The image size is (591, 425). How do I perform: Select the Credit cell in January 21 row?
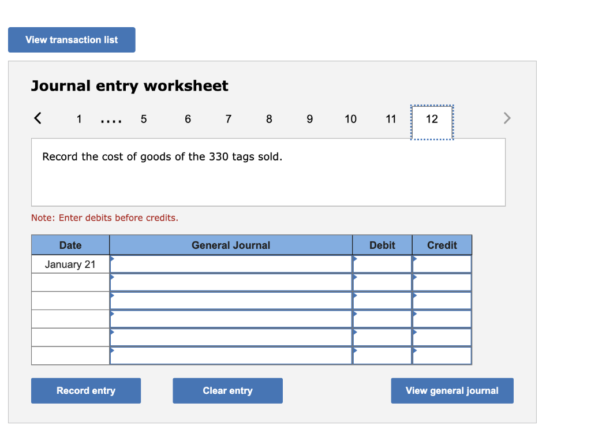[442, 264]
